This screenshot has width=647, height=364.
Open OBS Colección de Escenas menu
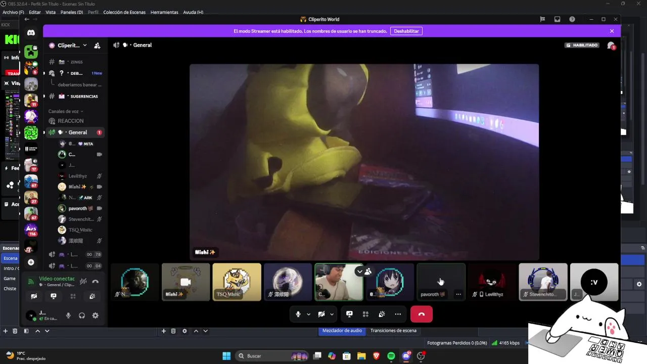tap(124, 12)
